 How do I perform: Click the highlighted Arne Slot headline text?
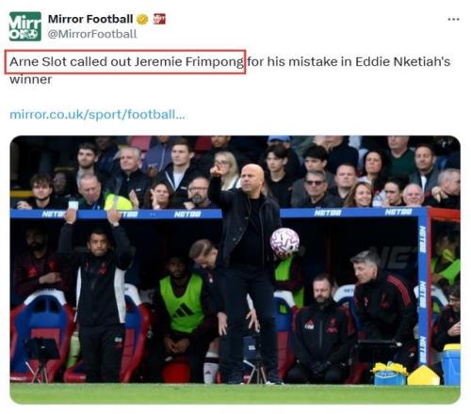(x=125, y=62)
